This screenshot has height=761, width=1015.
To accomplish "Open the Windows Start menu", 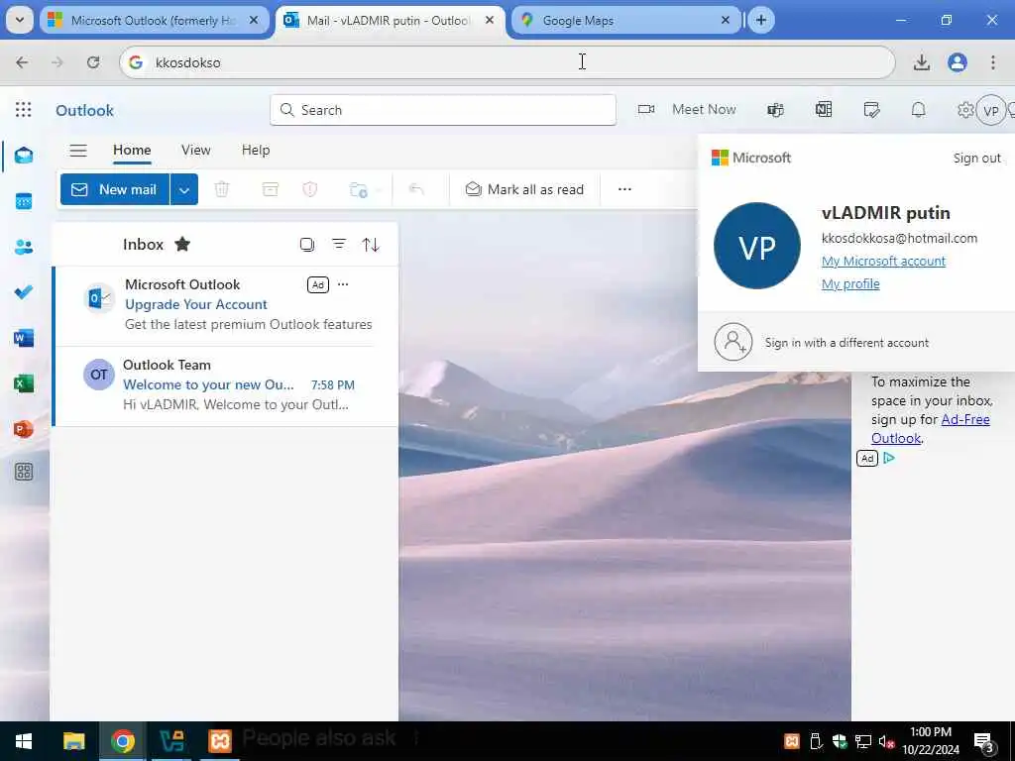I will [24, 741].
